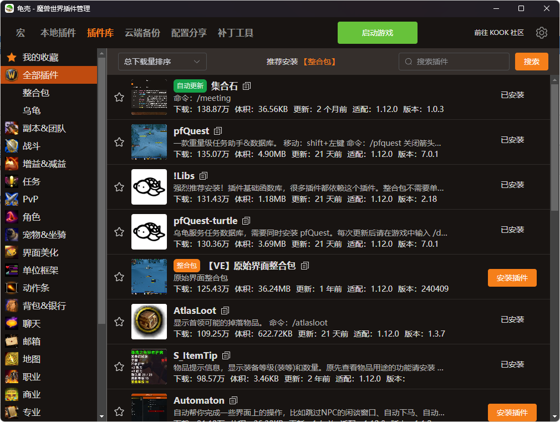Open the 专业 profession category
Viewport: 560px width, 422px height.
49,413
